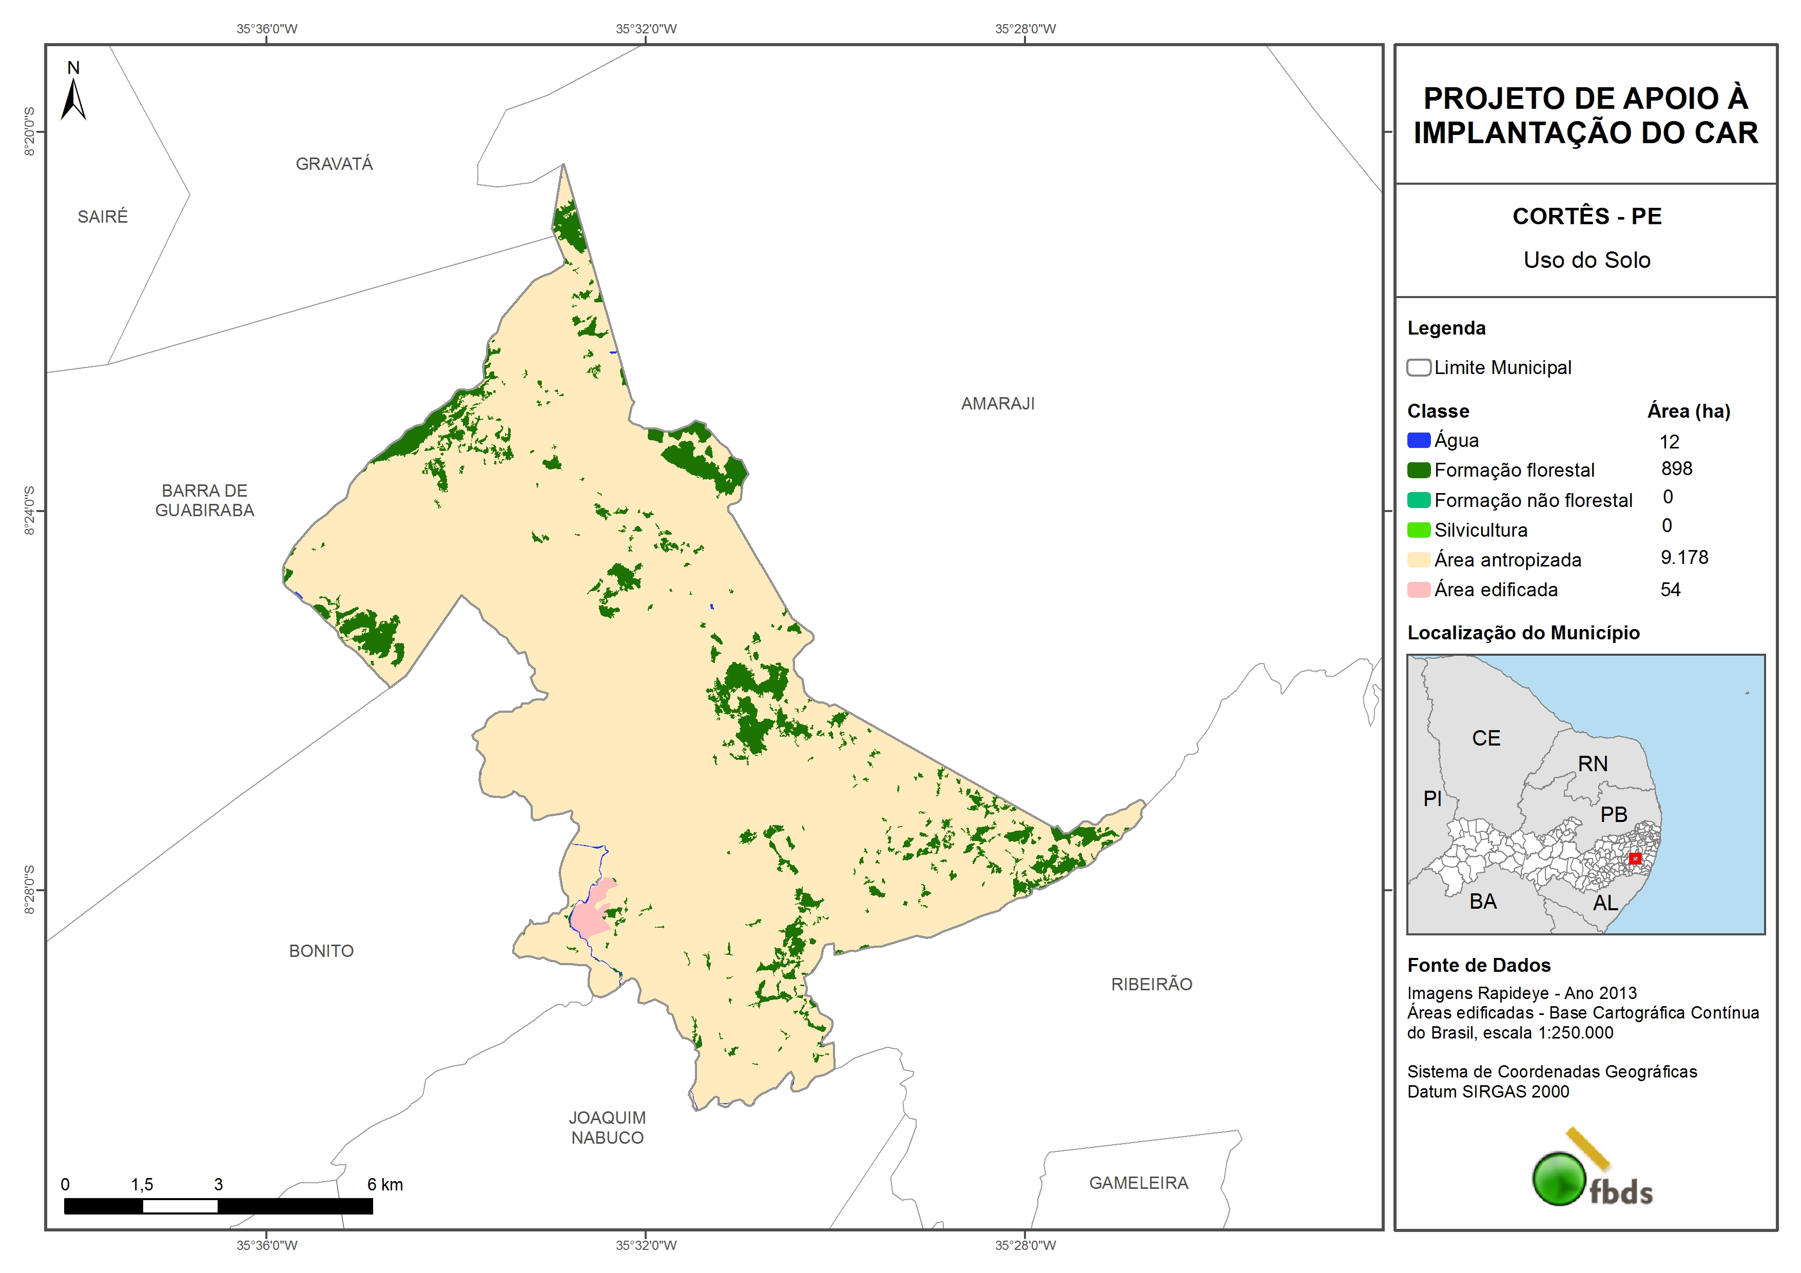Click the AMARAJI municipality label
The image size is (1801, 1273).
(x=997, y=404)
